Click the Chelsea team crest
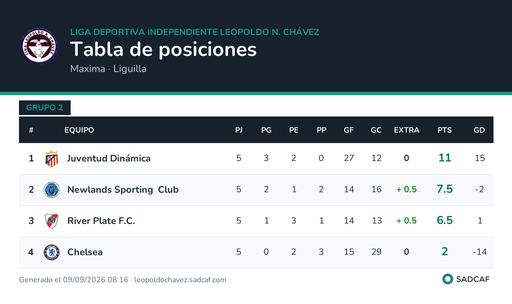 (x=52, y=252)
